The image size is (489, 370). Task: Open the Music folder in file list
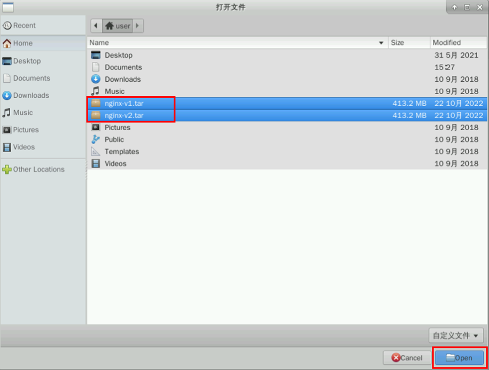114,91
